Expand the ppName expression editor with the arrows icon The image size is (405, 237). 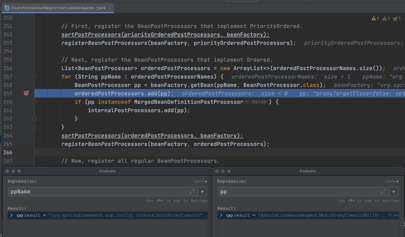click(192, 191)
